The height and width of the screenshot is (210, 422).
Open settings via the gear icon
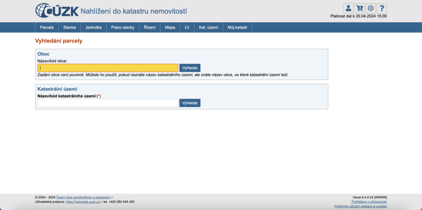click(x=370, y=8)
